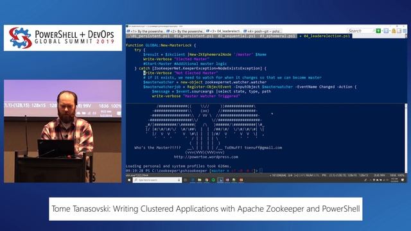The height and width of the screenshot is (231, 411).
Task: Open dropdown arrow beside new console button
Action: click(382, 31)
